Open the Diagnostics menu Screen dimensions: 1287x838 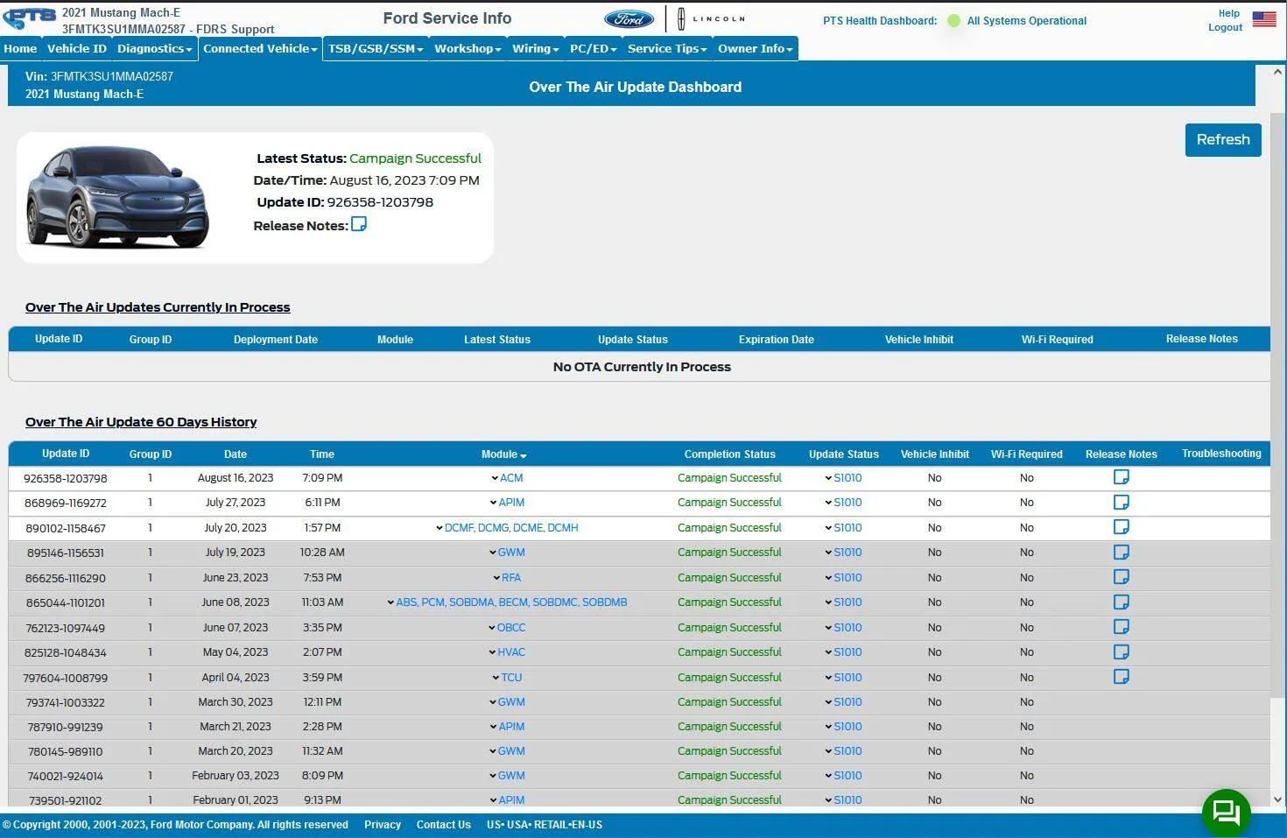[x=154, y=49]
